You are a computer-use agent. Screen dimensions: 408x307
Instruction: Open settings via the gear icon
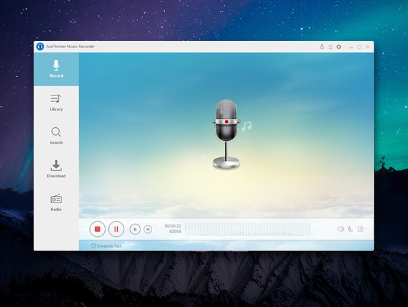[339, 47]
